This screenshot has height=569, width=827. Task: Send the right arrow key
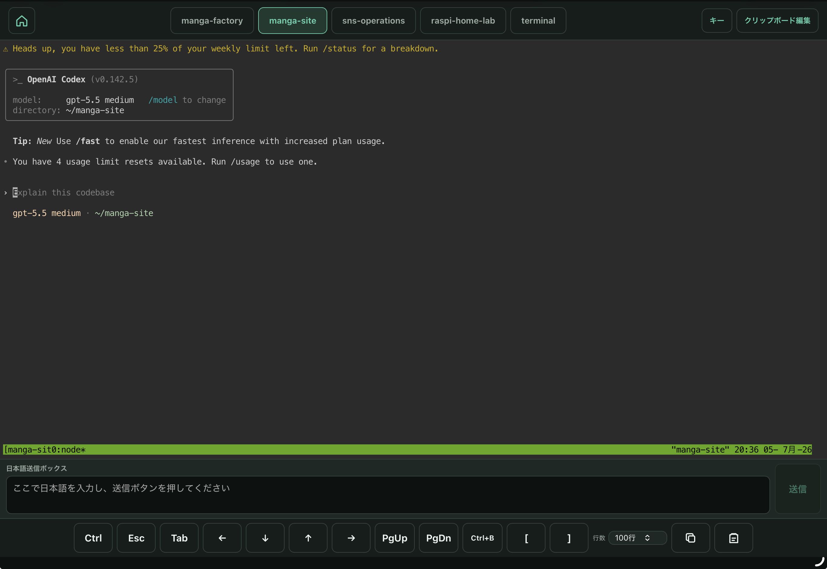point(351,538)
